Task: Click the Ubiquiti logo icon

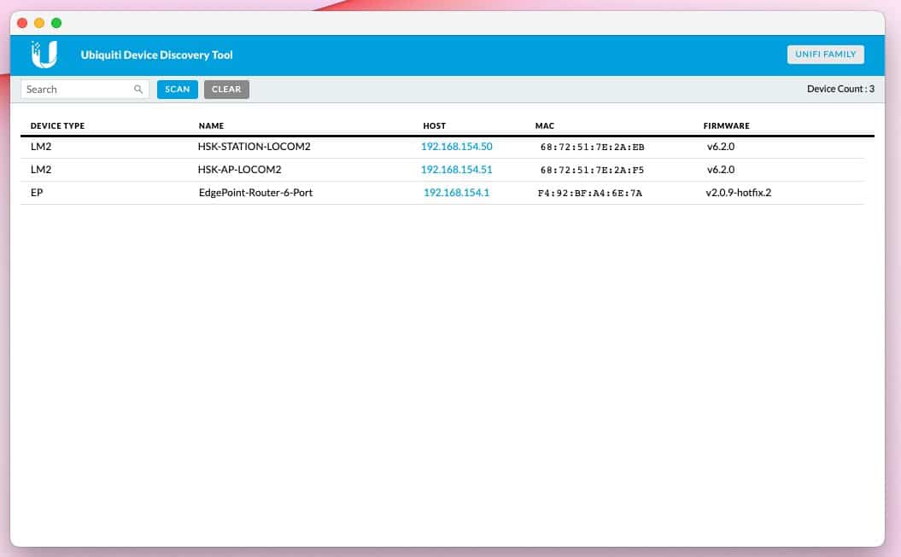Action: tap(44, 55)
